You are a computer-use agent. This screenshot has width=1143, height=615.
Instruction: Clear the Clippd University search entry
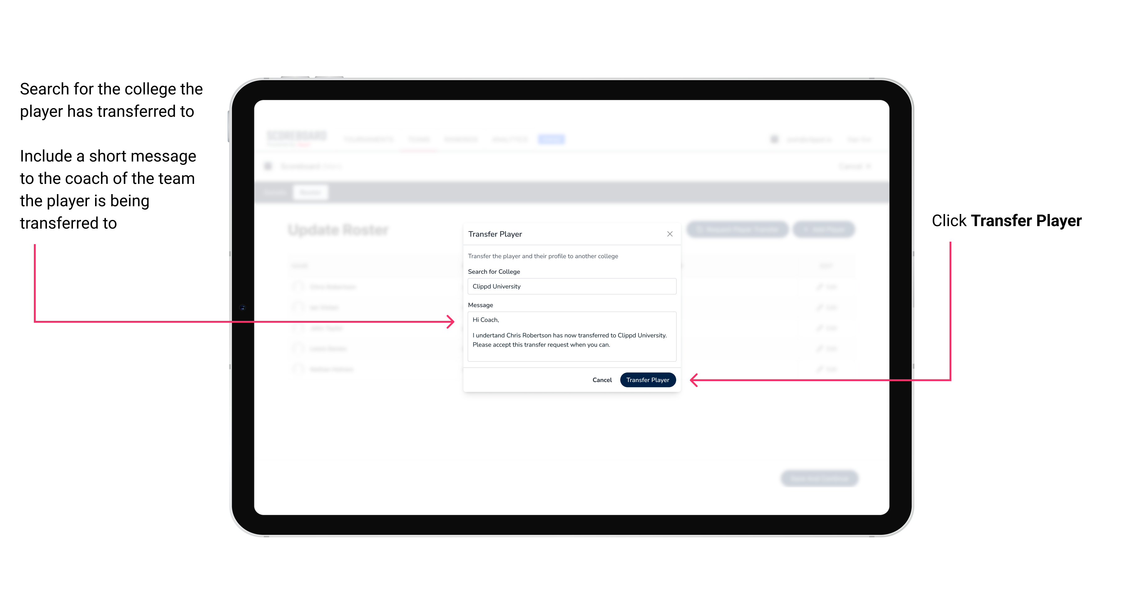click(569, 287)
